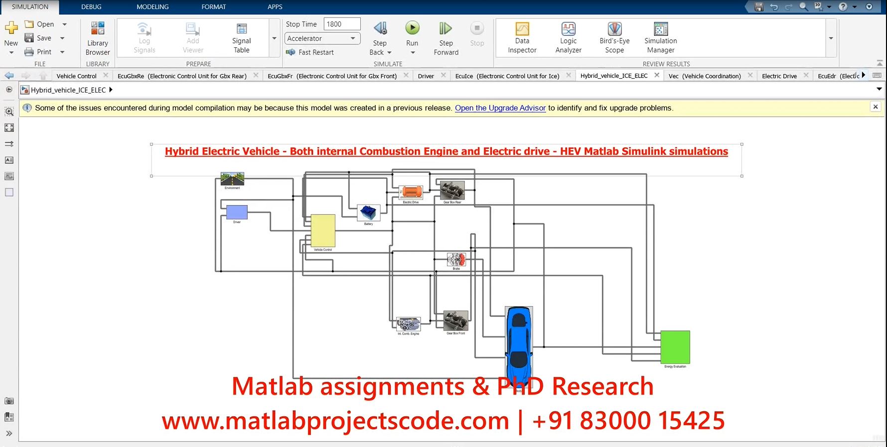Viewport: 887px width, 447px height.
Task: Toggle sample time display arrows in palette
Action: click(x=9, y=144)
